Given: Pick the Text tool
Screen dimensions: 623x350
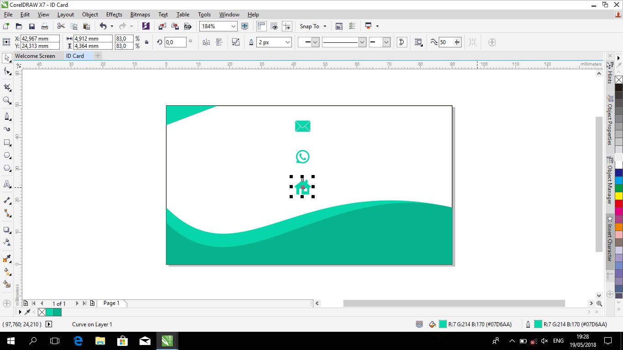Looking at the screenshot, I should (7, 185).
